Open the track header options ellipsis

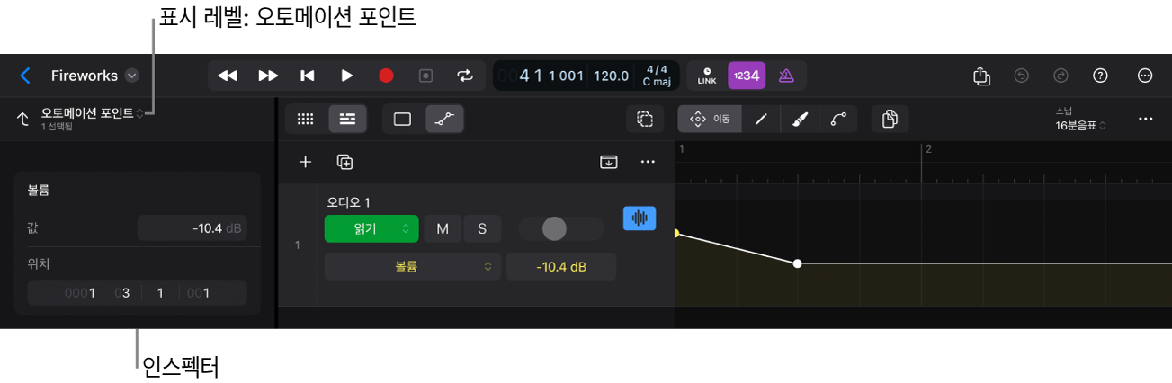(x=648, y=162)
